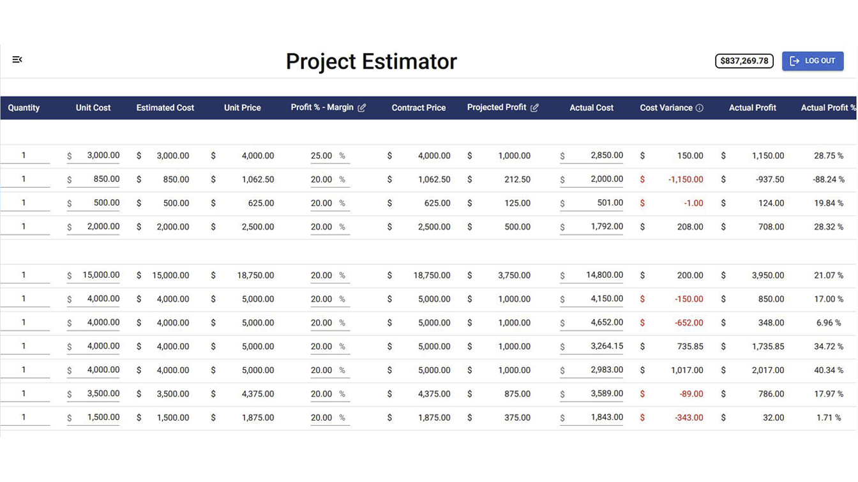Edit the Actual Cost field showing 2,850.00

(x=595, y=156)
